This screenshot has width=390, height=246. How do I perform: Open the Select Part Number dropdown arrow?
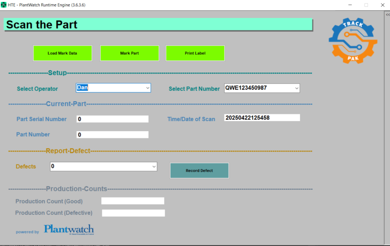[296, 88]
